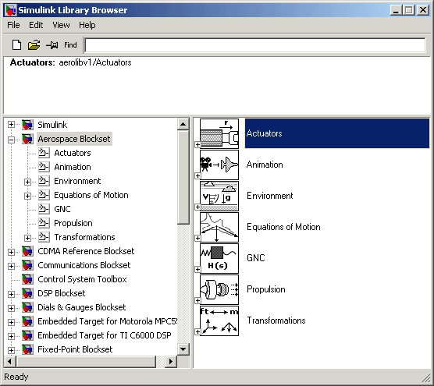The height and width of the screenshot is (386, 434).
Task: Select the highlighted Actuators row in right pane
Action: pos(337,133)
